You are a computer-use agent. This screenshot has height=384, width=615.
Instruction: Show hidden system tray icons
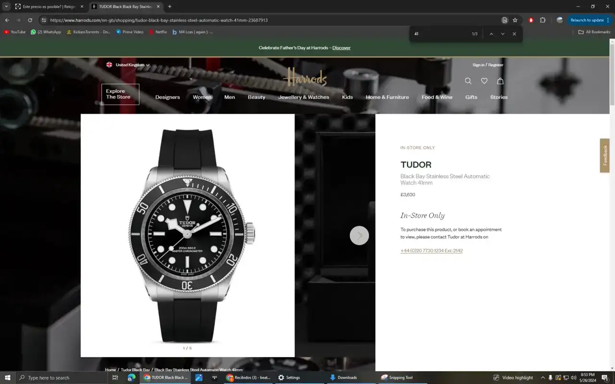pos(543,378)
